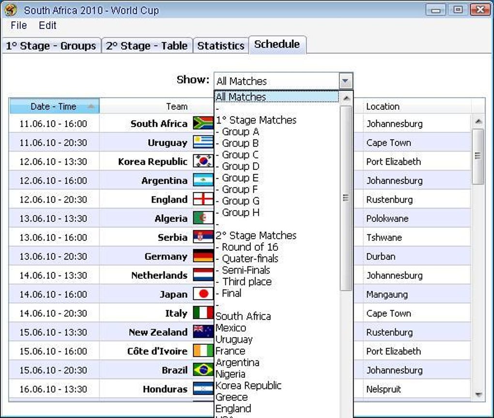This screenshot has width=494, height=418.
Task: Click the dropdown list scroll up arrow
Action: tap(346, 98)
